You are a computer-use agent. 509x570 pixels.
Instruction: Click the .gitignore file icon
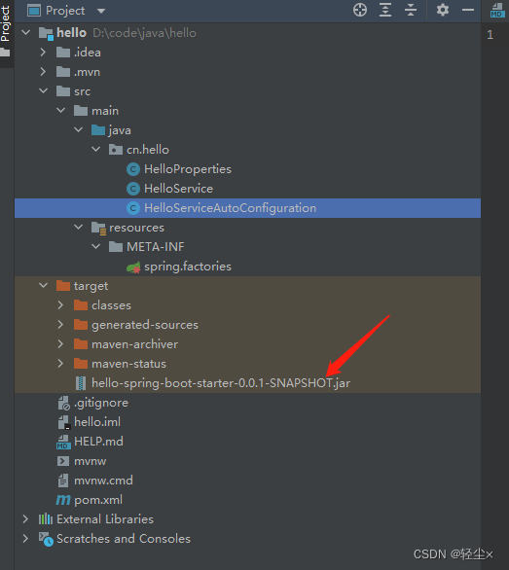coord(63,403)
